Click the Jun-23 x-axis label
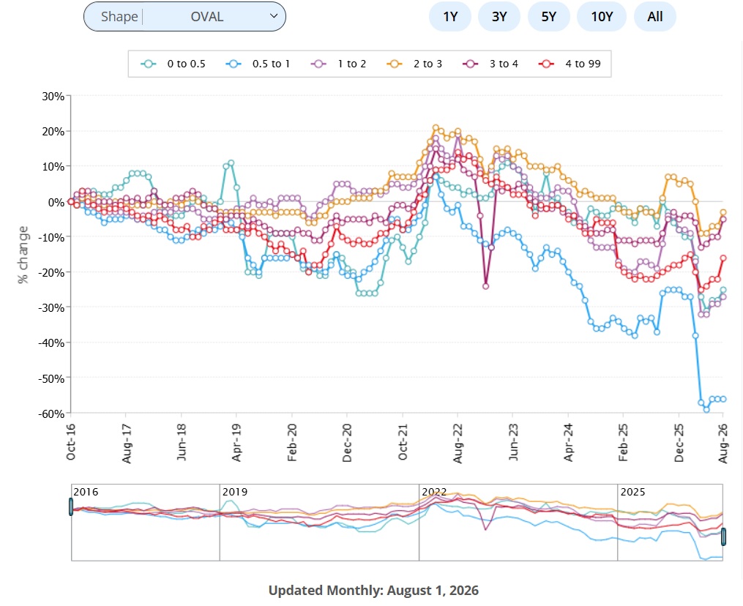This screenshot has width=743, height=606. (513, 443)
